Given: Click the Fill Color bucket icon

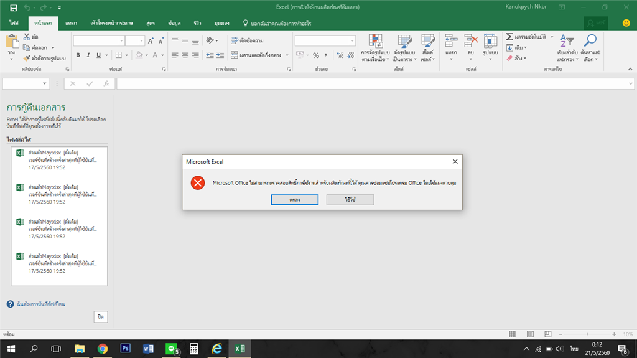Looking at the screenshot, I should coord(139,55).
